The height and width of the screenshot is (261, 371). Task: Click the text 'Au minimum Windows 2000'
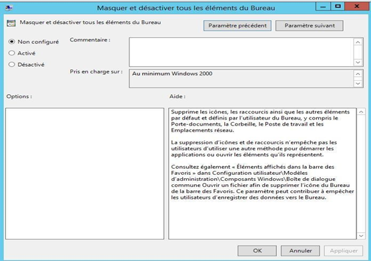click(172, 73)
